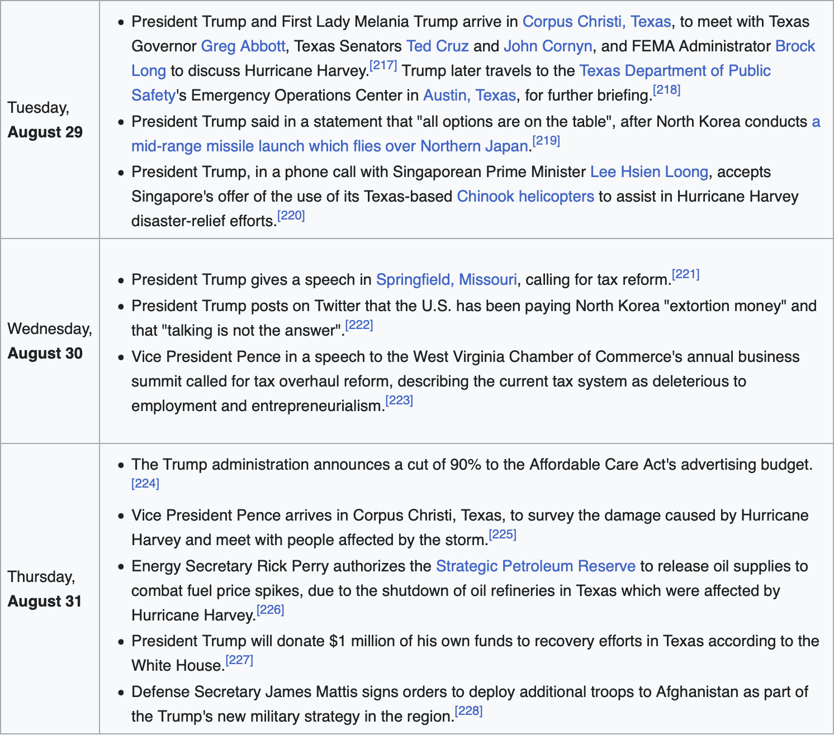Open the mid-range missile launch link
Viewport: 834px width, 735px height.
click(x=330, y=146)
